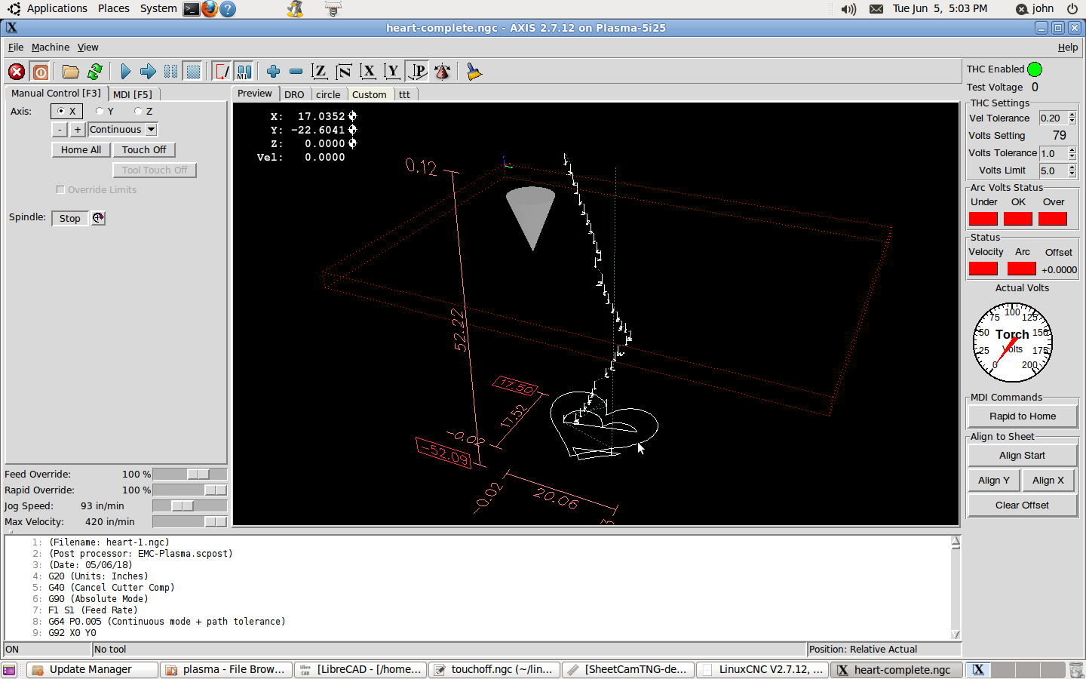Toggle THC Enabled green indicator

(x=1035, y=69)
